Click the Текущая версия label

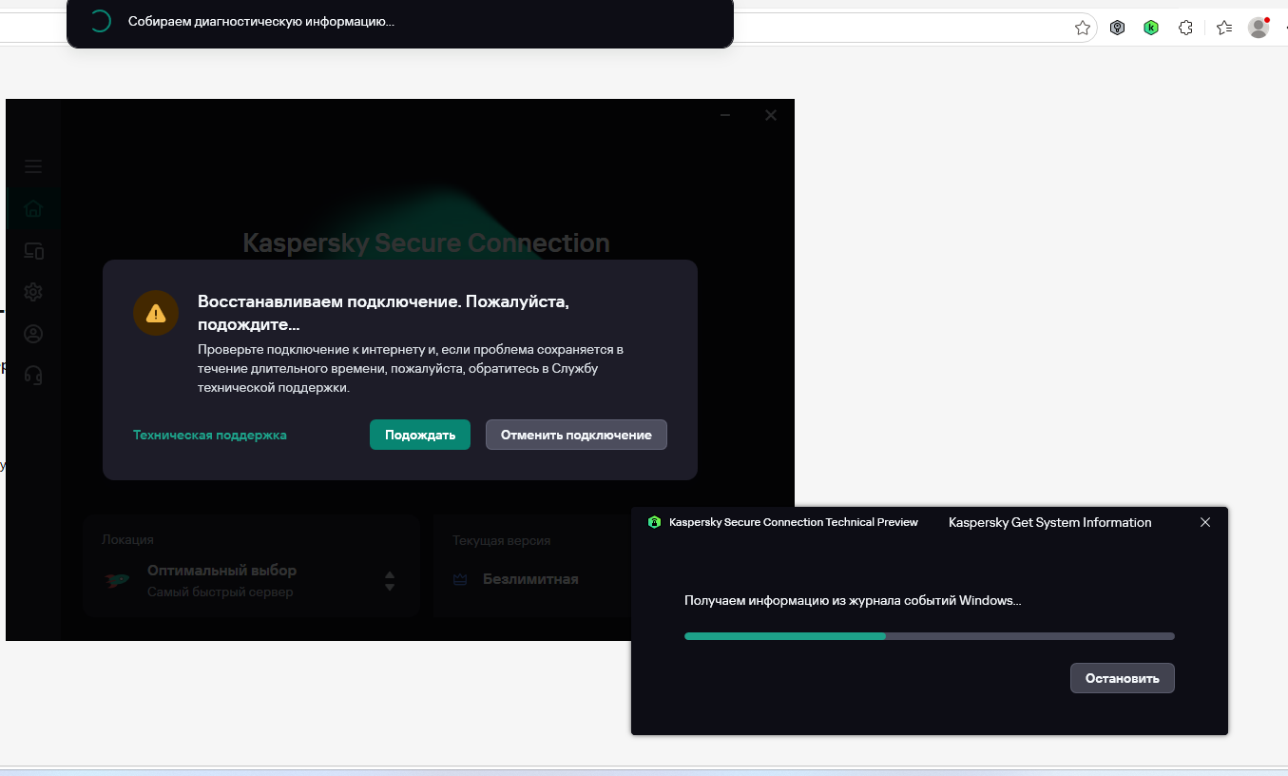[502, 540]
